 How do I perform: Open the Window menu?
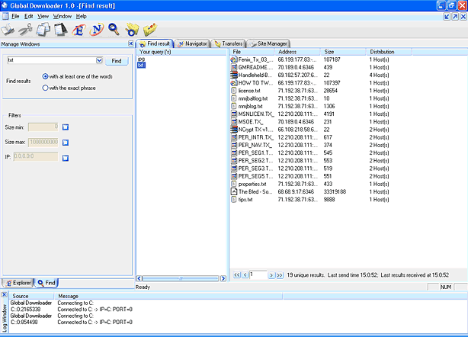tap(63, 16)
